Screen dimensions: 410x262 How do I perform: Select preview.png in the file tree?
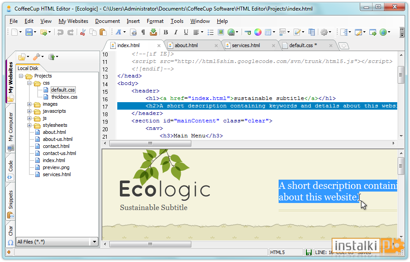pyautogui.click(x=56, y=168)
